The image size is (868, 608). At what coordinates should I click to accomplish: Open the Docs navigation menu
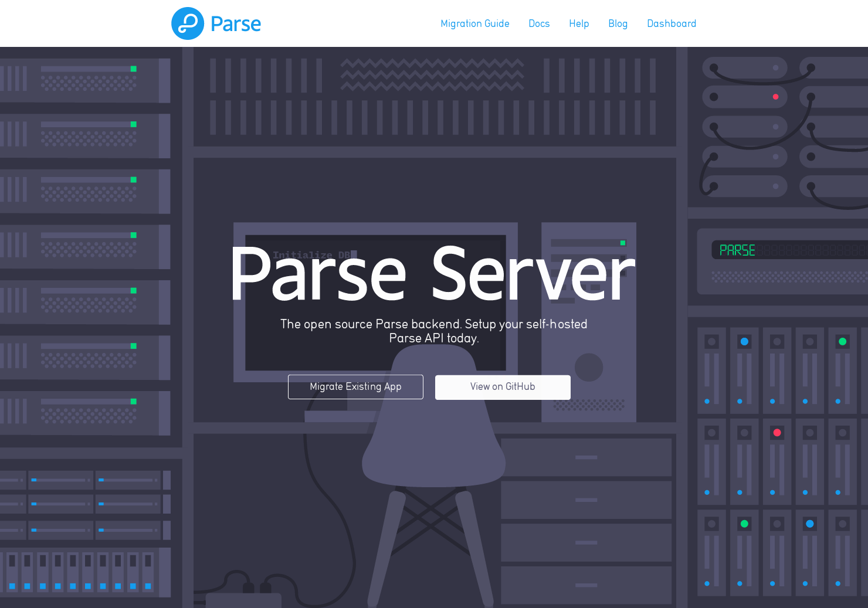(539, 24)
